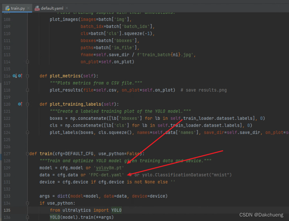Image resolution: width=289 pixels, height=221 pixels.
Task: Click the plot_results function call
Action: (x=65, y=90)
